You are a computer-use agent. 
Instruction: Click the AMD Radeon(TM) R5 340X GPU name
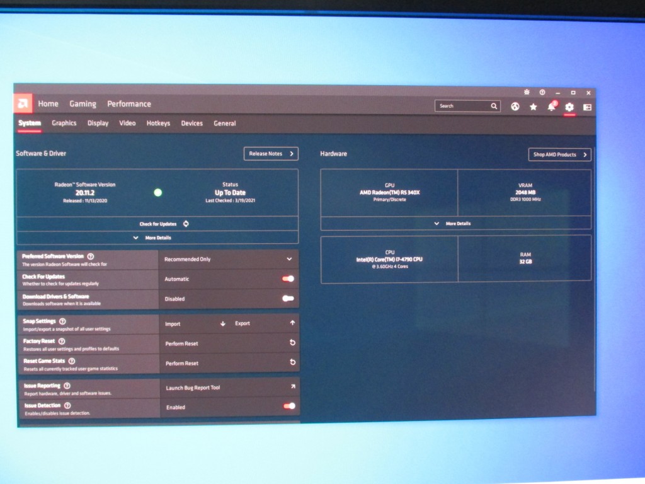389,192
